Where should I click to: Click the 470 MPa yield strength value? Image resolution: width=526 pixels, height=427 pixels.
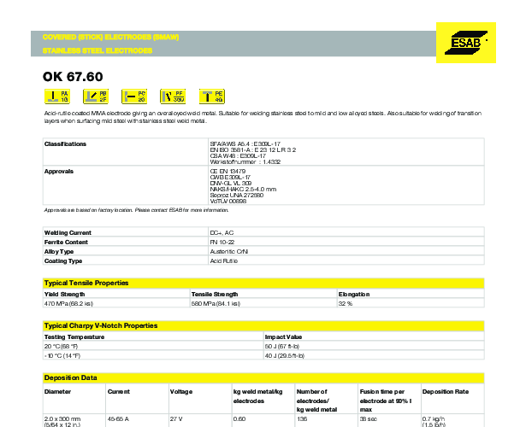(68, 304)
